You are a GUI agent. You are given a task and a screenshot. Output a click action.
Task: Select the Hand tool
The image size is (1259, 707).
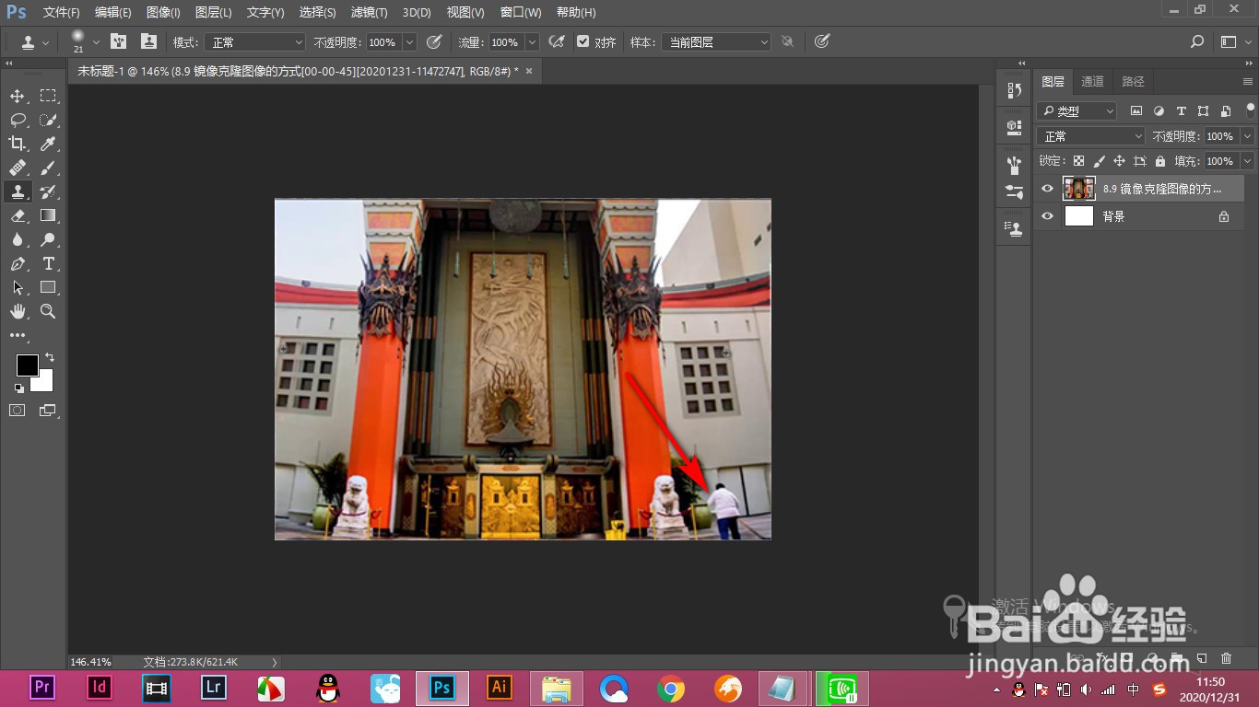coord(18,311)
